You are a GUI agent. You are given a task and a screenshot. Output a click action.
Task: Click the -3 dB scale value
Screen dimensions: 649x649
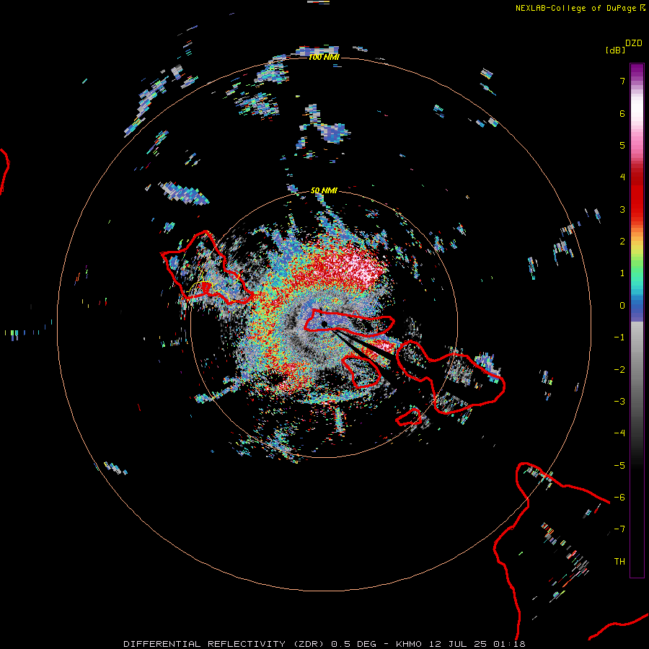tap(619, 402)
